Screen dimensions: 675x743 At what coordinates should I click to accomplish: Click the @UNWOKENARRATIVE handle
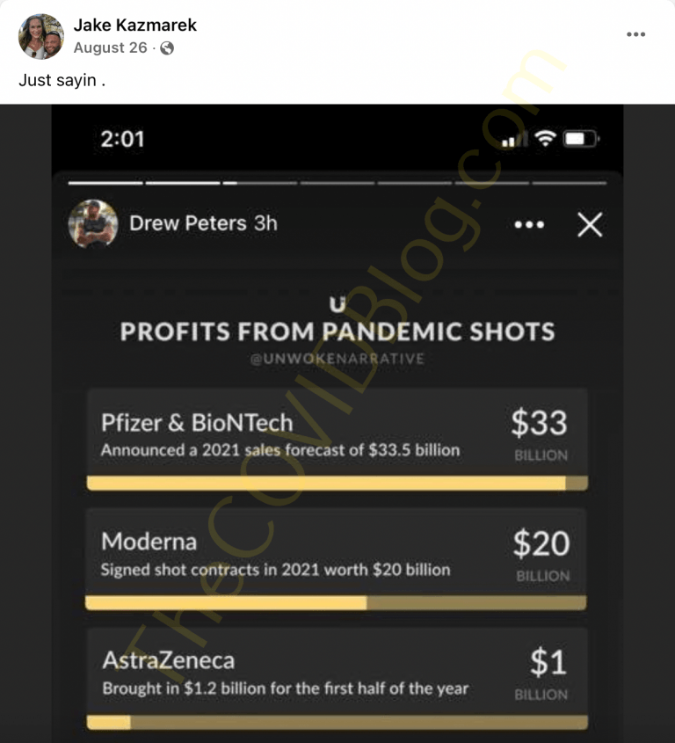coord(337,359)
